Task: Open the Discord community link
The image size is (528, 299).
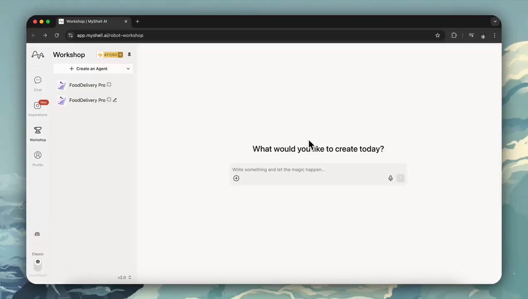Action: [37, 234]
